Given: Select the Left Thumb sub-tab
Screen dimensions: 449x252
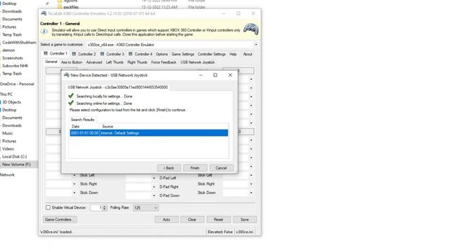Looking at the screenshot, I should (x=114, y=62).
